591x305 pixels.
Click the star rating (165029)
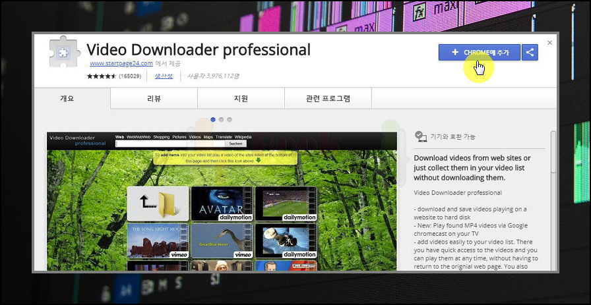(x=114, y=76)
